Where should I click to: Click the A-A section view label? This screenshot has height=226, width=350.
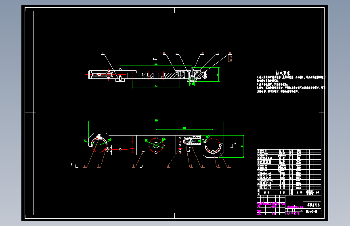pos(155,59)
